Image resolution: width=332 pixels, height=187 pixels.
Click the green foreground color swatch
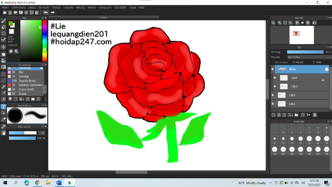coord(10,23)
